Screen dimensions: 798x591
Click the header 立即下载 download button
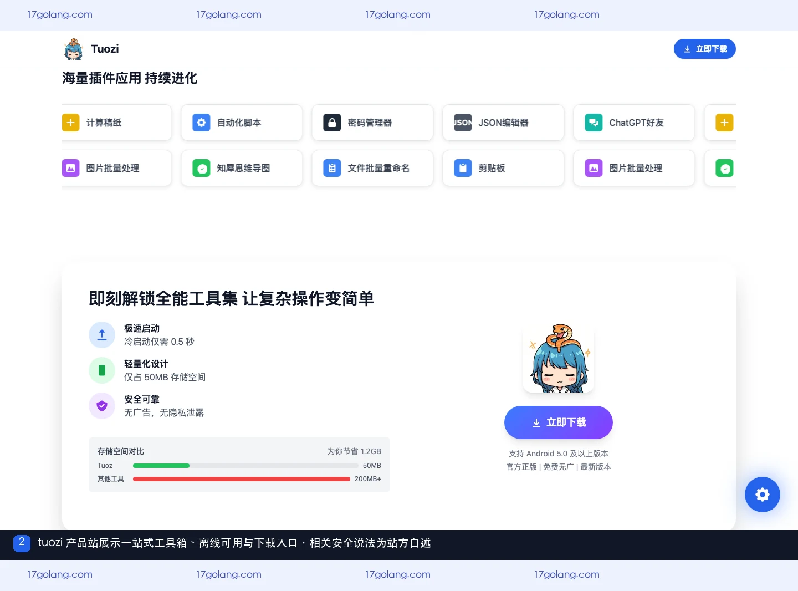coord(704,49)
